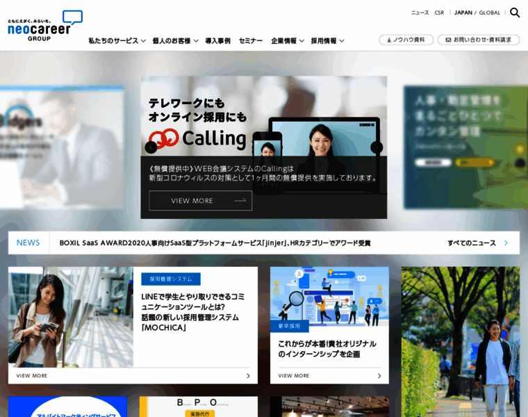The image size is (528, 417).
Task: Open CSR top link
Action: pyautogui.click(x=439, y=13)
